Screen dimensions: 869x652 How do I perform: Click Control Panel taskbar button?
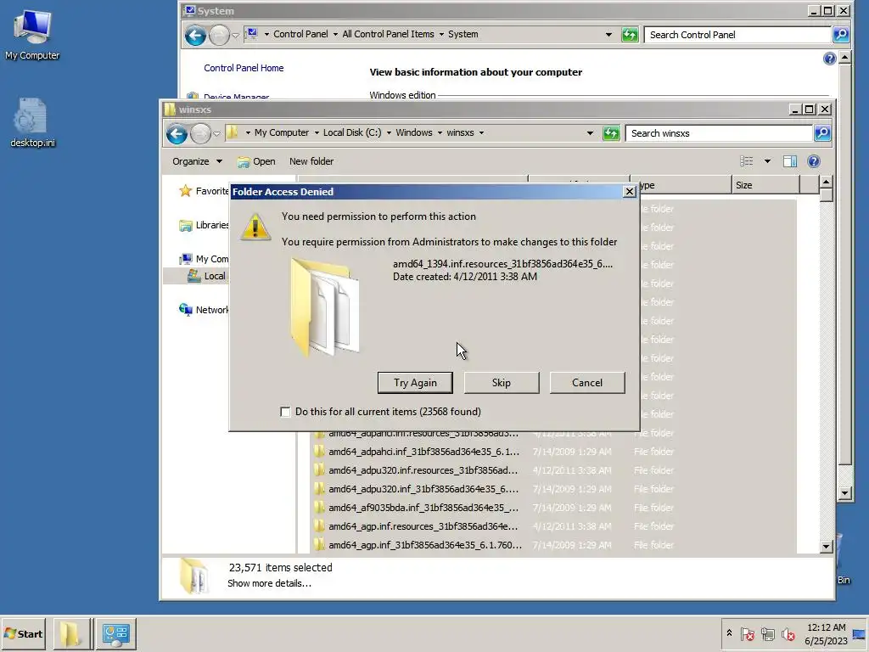(x=115, y=633)
